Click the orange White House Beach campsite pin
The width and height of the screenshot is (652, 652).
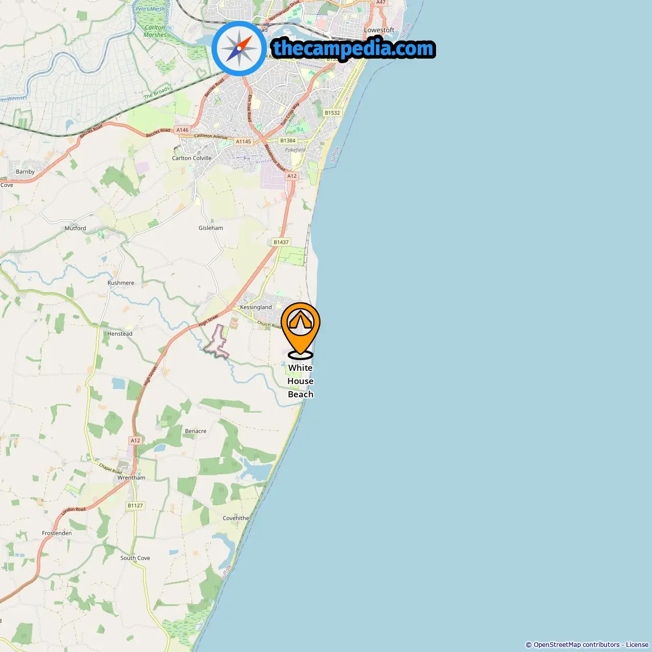click(301, 330)
